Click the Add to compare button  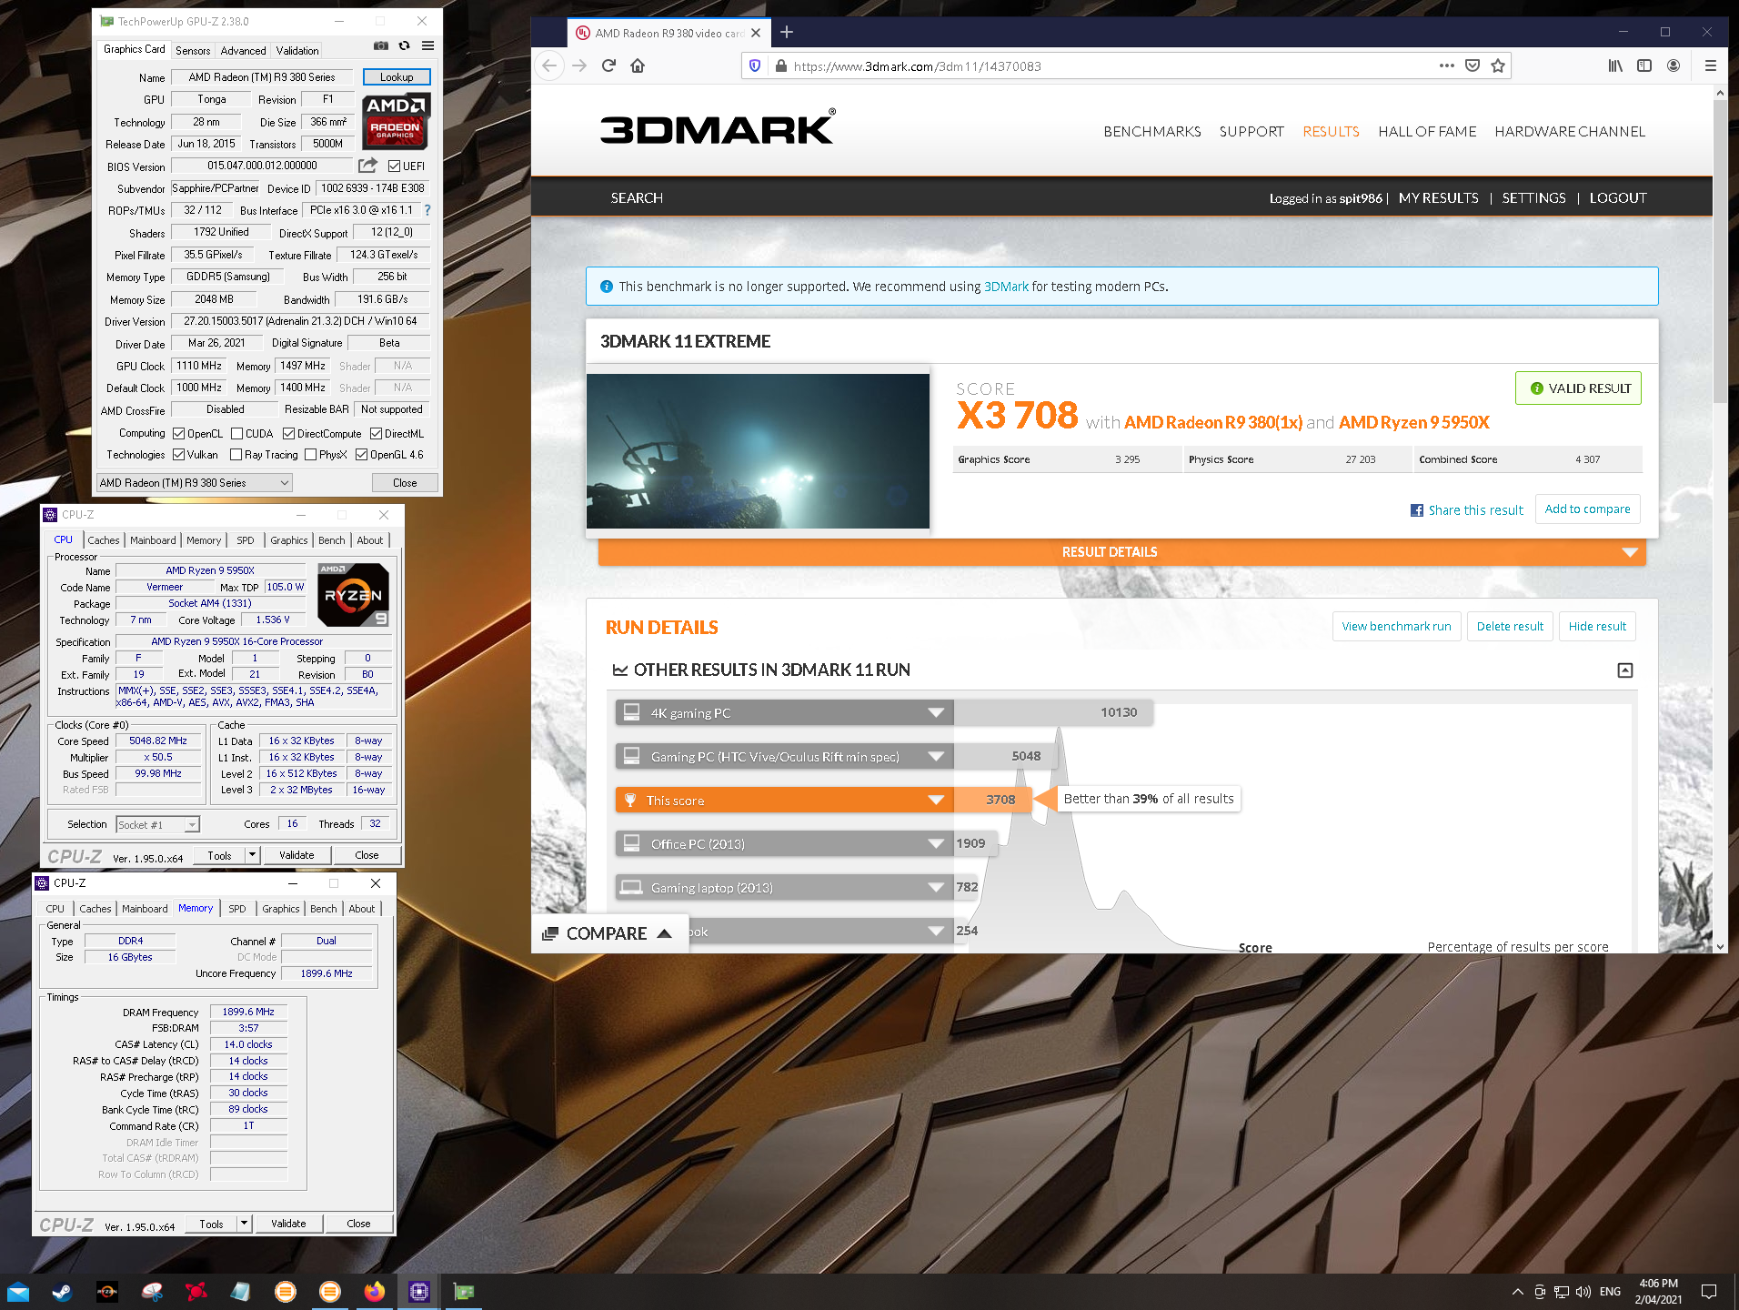tap(1587, 509)
